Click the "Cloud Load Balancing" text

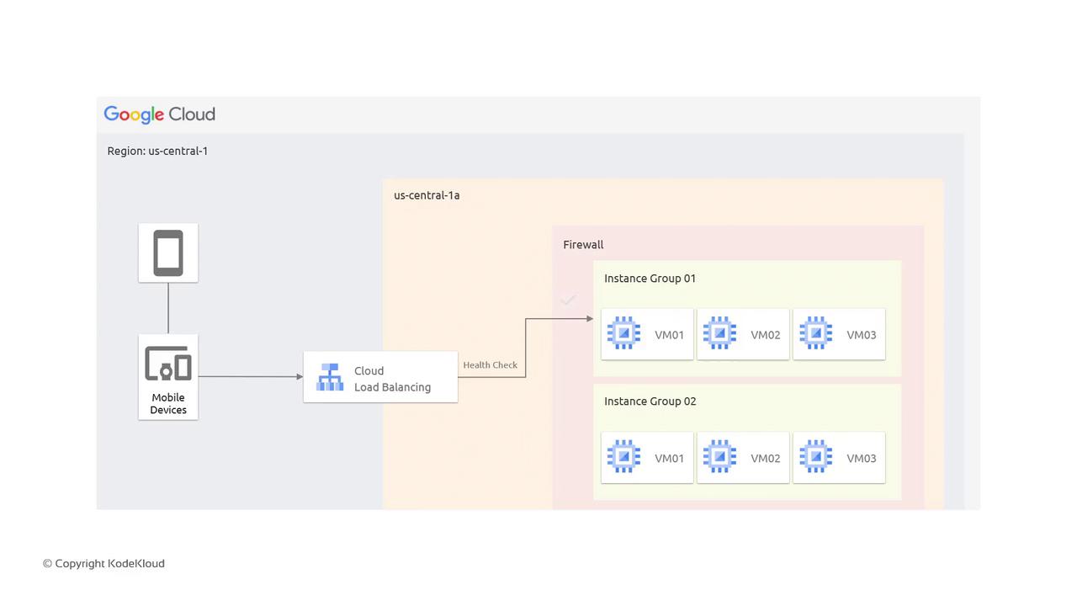[x=392, y=379]
